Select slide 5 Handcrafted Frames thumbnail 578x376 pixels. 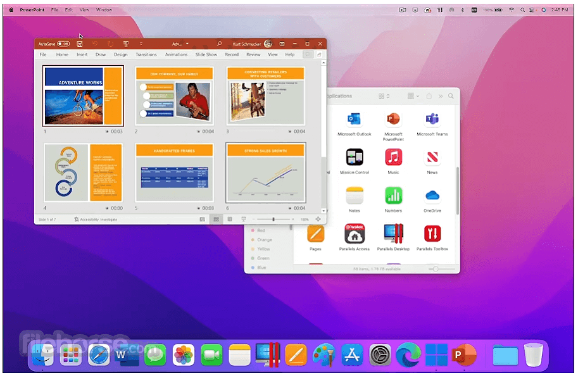tap(174, 173)
